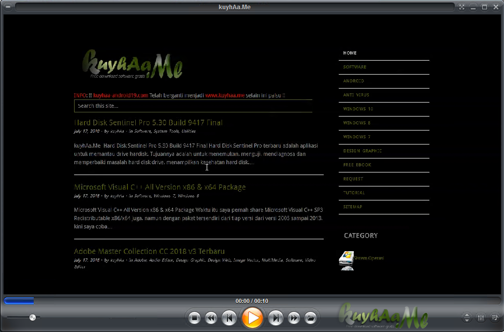Click the HOME menu item in the video

350,53
